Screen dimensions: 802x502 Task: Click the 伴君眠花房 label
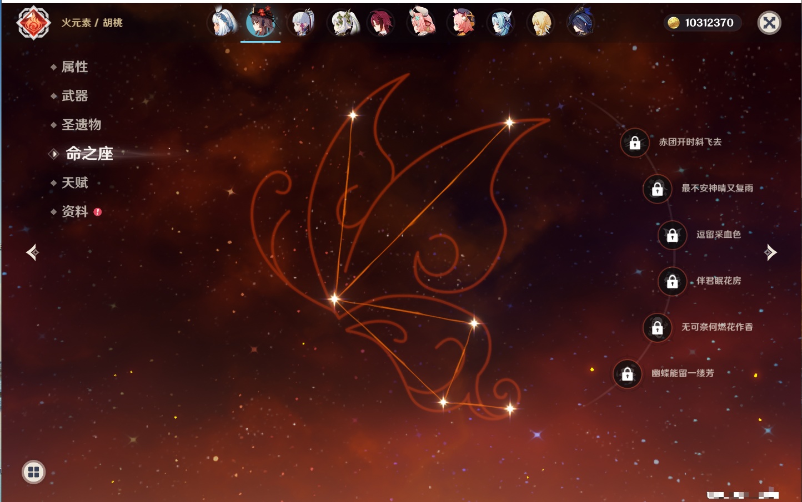[719, 281]
